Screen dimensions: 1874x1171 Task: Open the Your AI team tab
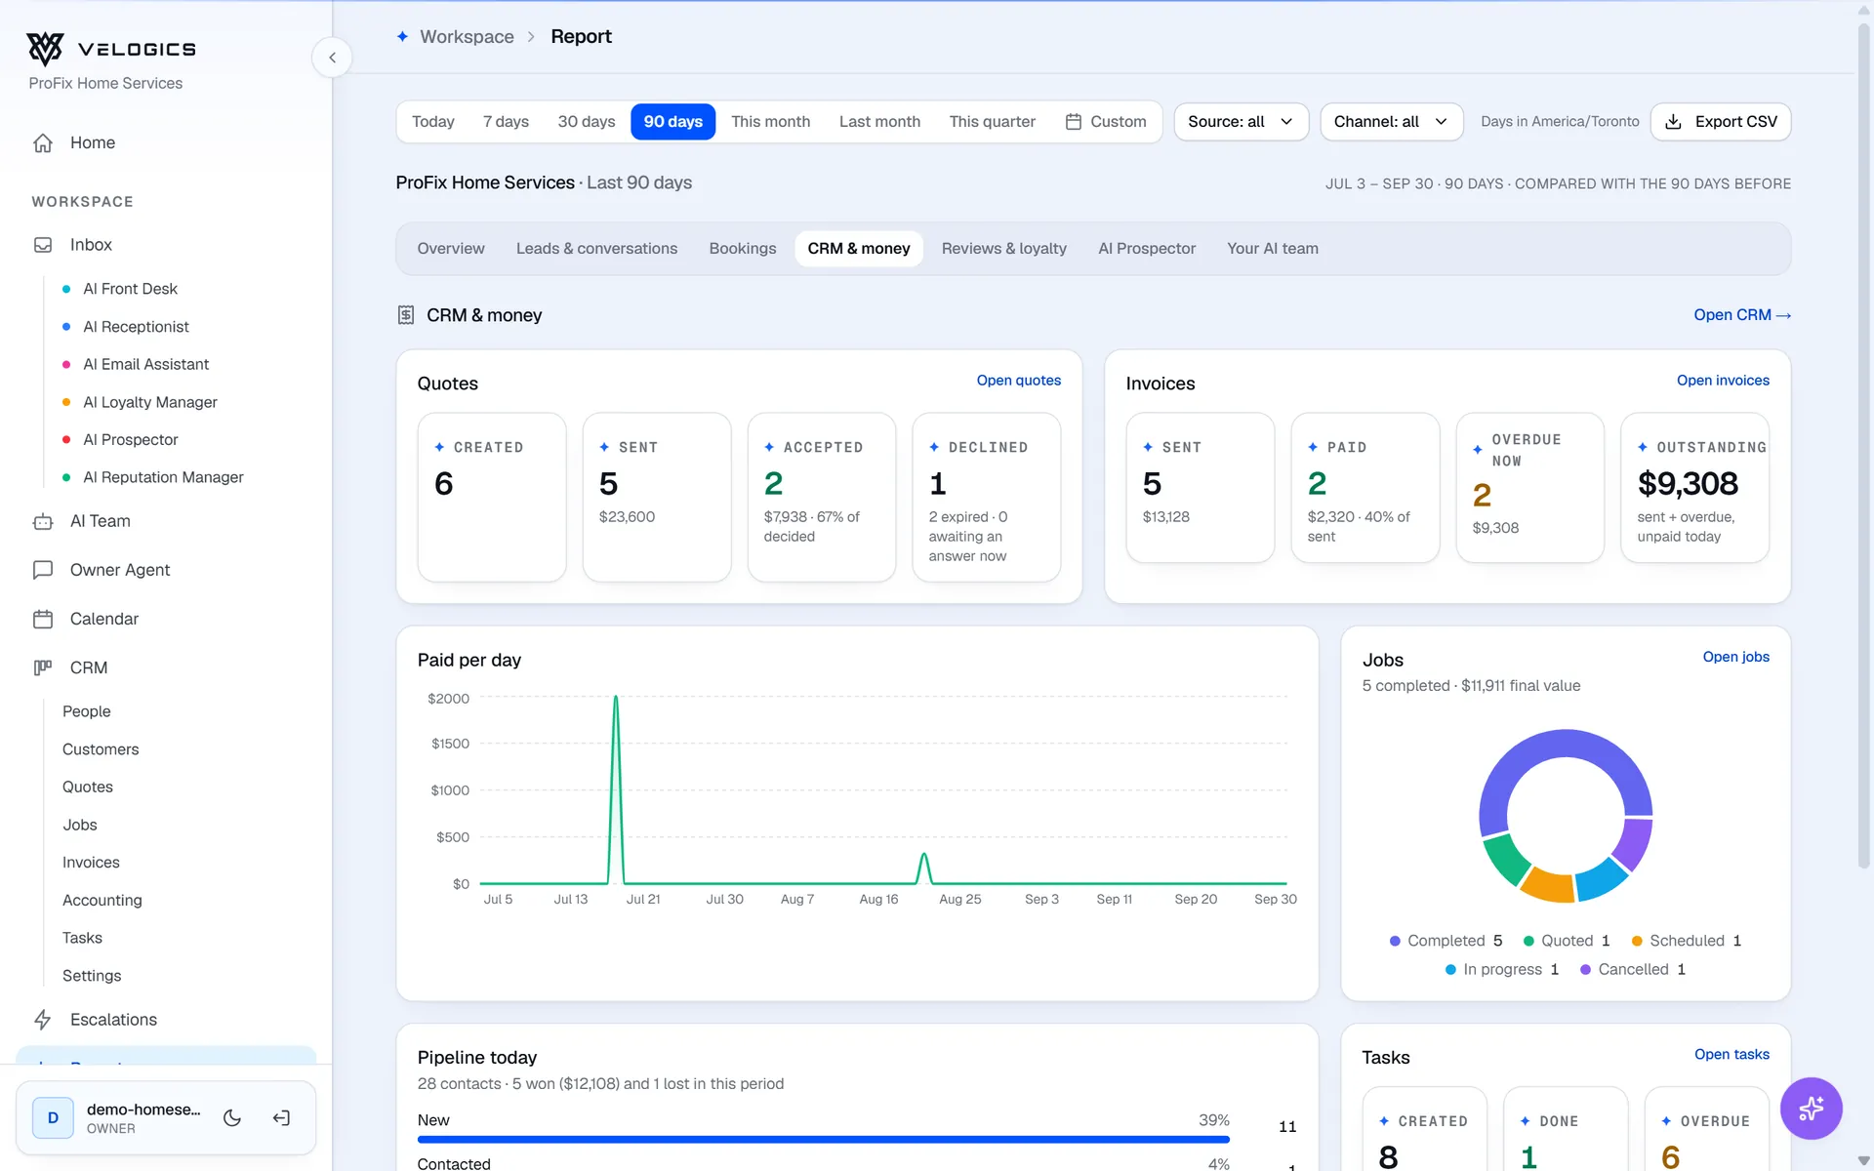(1272, 249)
